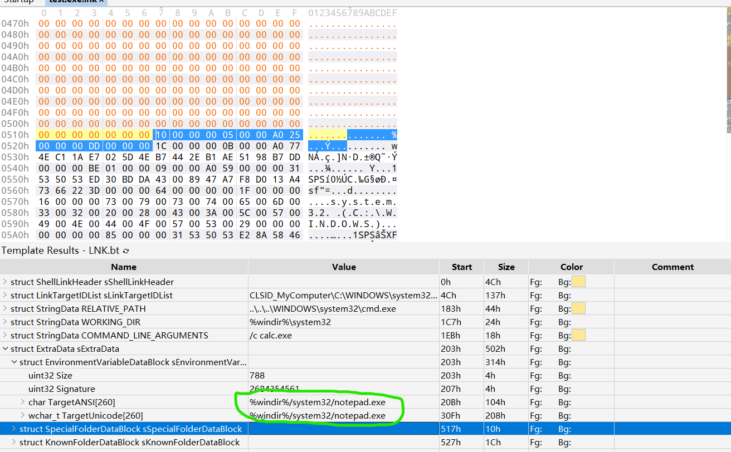The height and width of the screenshot is (452, 731).
Task: Expand wchar_t TargetUnicode[260] array arrow
Action: pos(23,416)
